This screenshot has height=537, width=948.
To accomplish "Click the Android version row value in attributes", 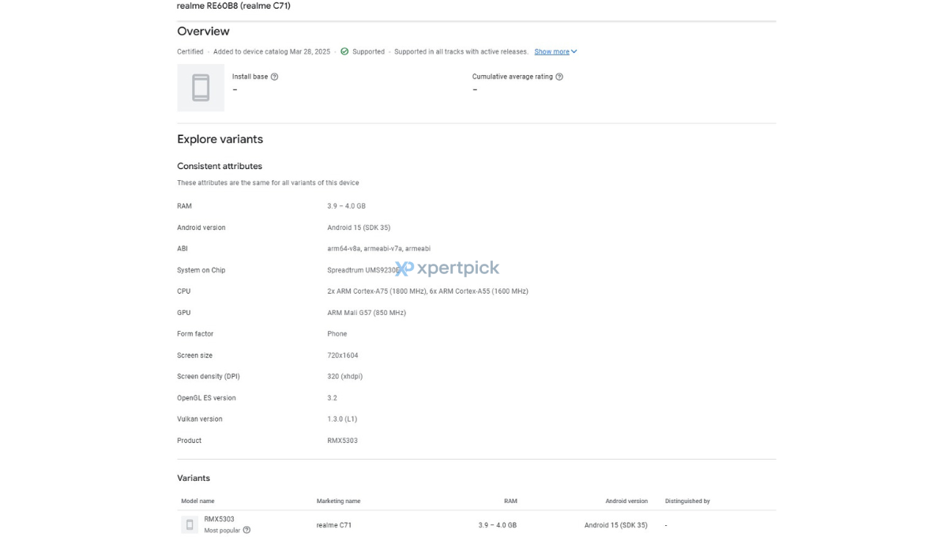I will (359, 227).
